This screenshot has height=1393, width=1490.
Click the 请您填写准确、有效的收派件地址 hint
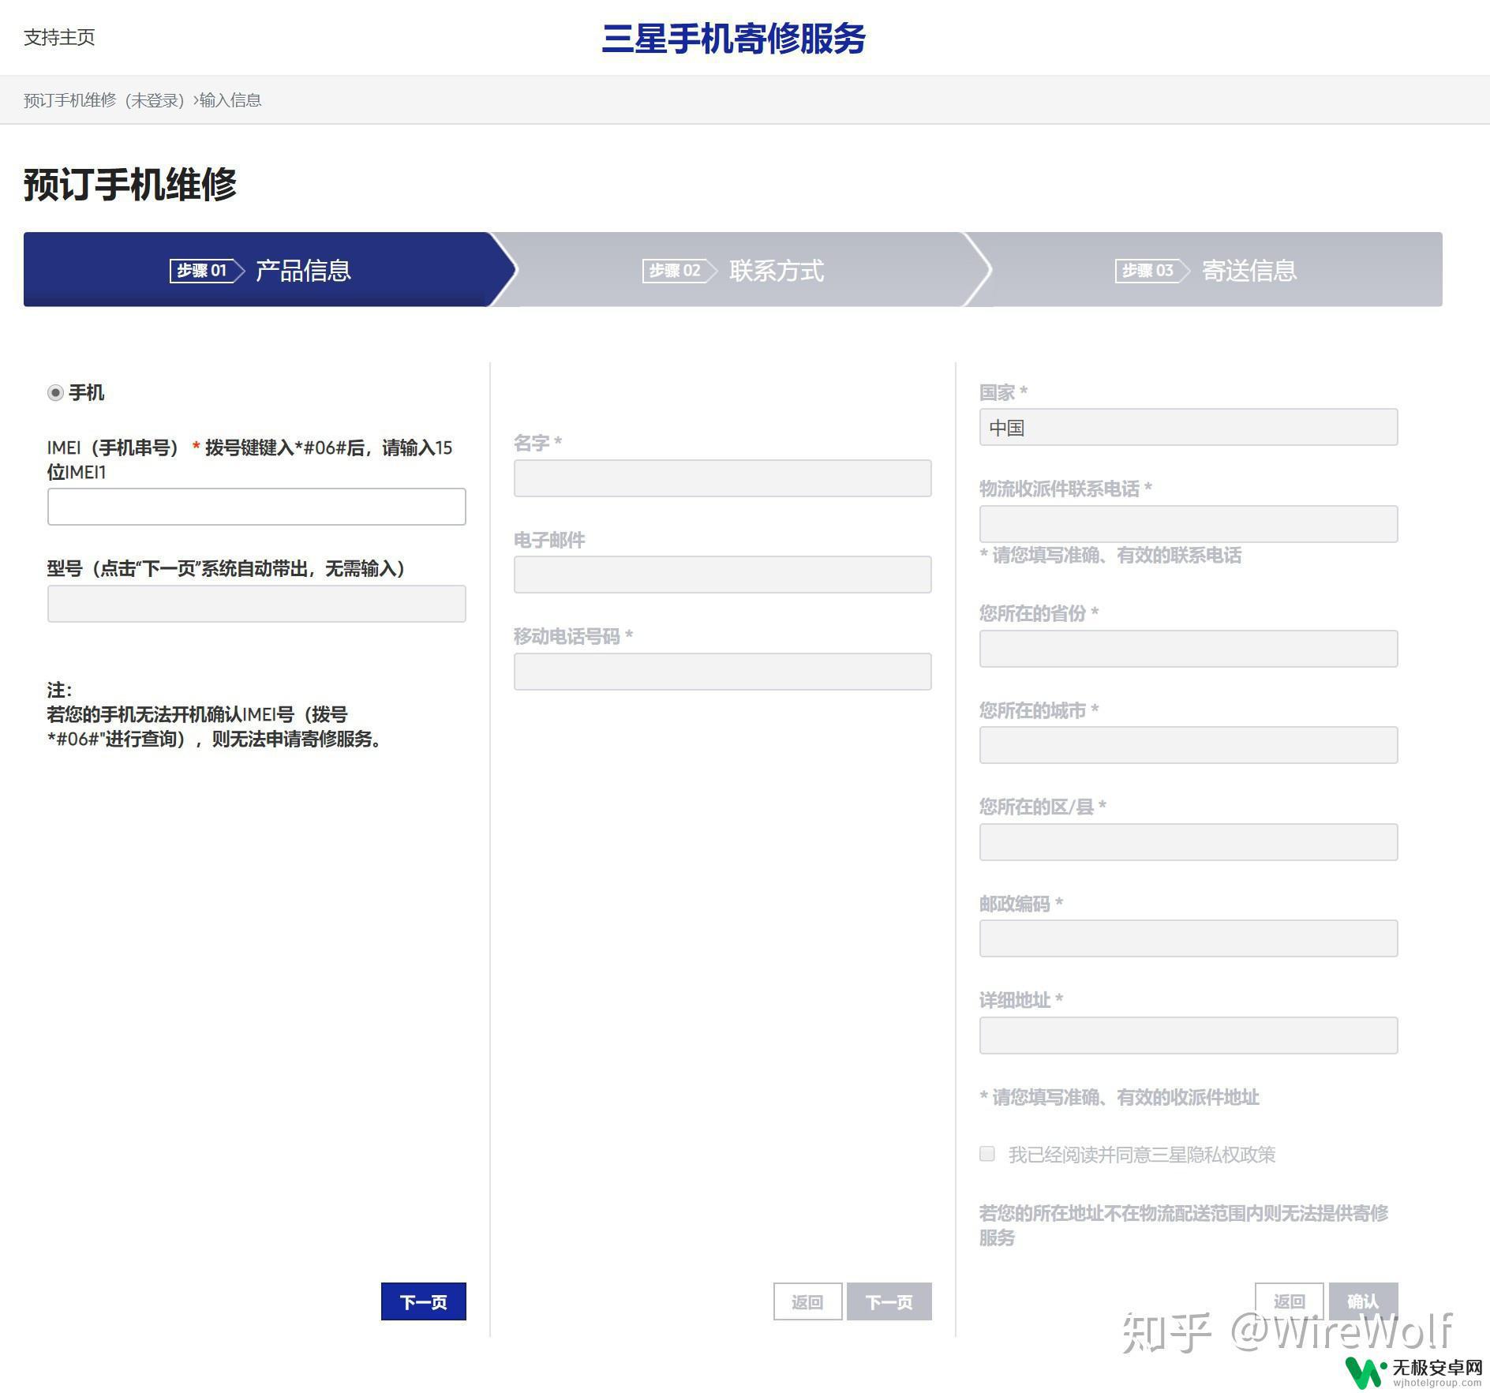pyautogui.click(x=1119, y=1097)
